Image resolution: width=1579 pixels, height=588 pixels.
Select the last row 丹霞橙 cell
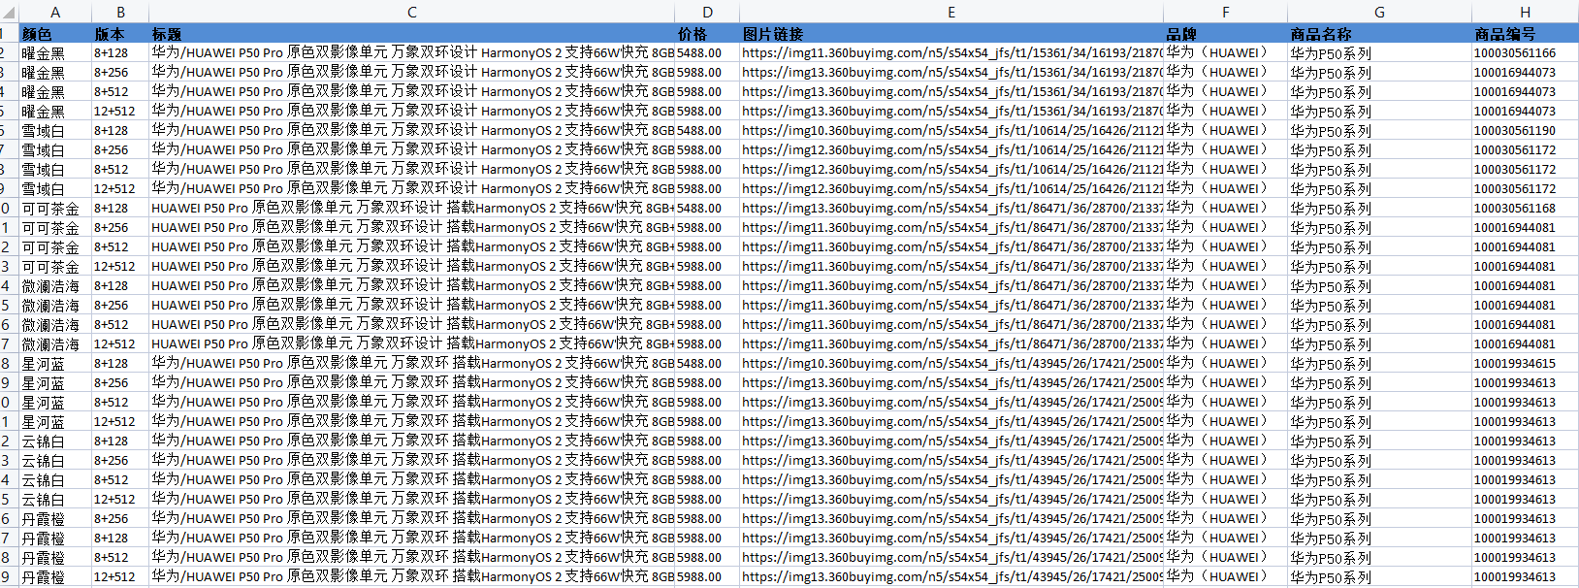coord(55,577)
